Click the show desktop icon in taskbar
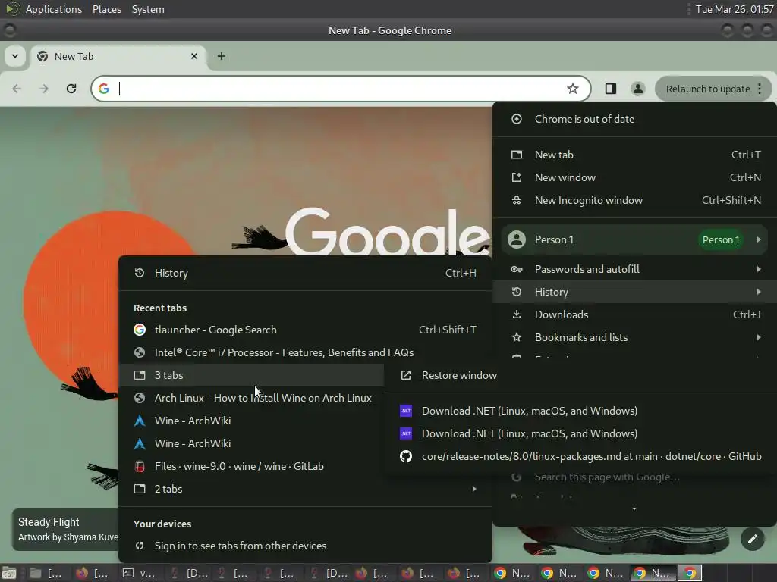 click(x=9, y=573)
